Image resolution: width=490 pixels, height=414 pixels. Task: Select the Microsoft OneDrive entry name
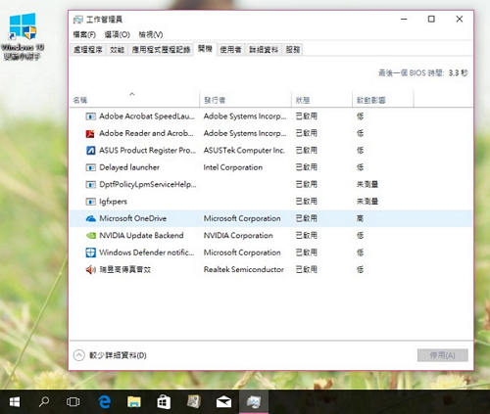click(133, 218)
